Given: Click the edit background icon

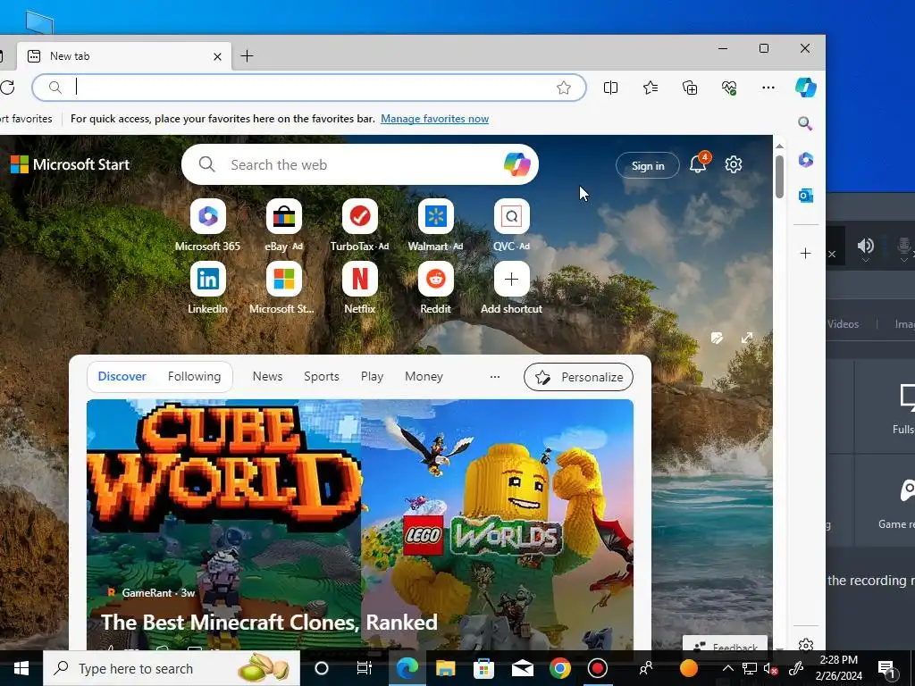Looking at the screenshot, I should pos(717,338).
